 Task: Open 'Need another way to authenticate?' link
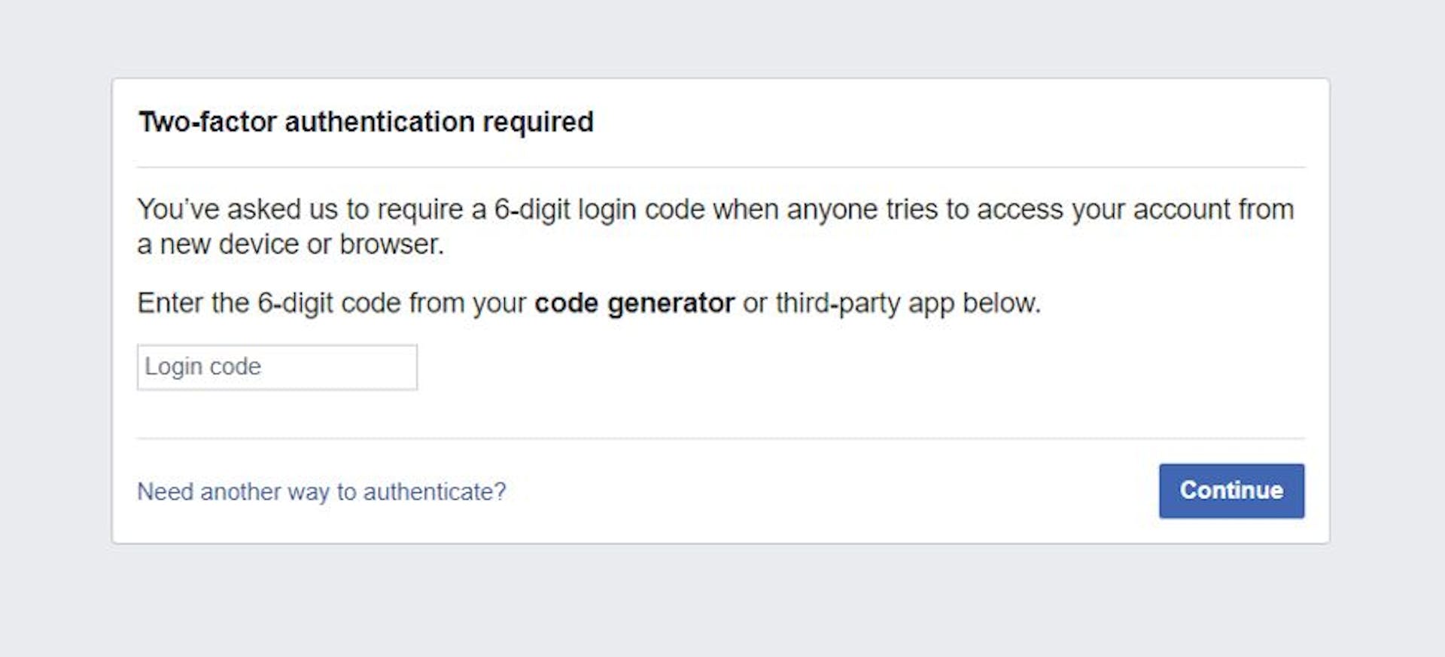(321, 491)
